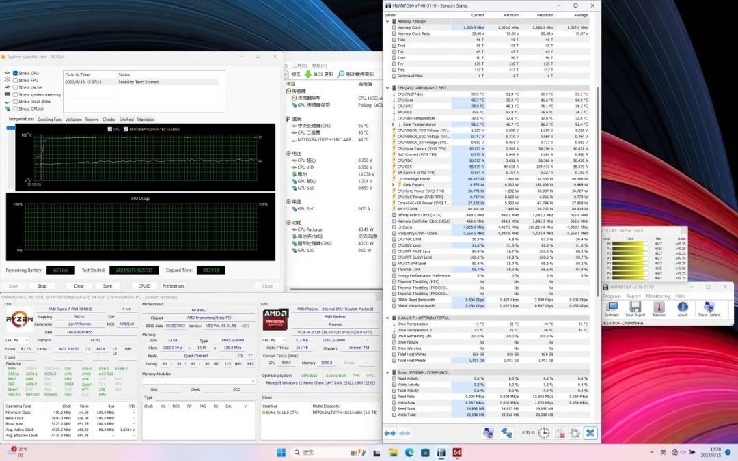Switch to the Cooling Fans tab
The image size is (738, 461).
coord(49,120)
